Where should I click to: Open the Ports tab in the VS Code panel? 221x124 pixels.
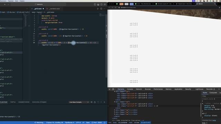click(13, 102)
